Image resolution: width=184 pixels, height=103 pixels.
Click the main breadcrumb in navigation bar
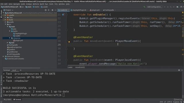tap(28, 7)
